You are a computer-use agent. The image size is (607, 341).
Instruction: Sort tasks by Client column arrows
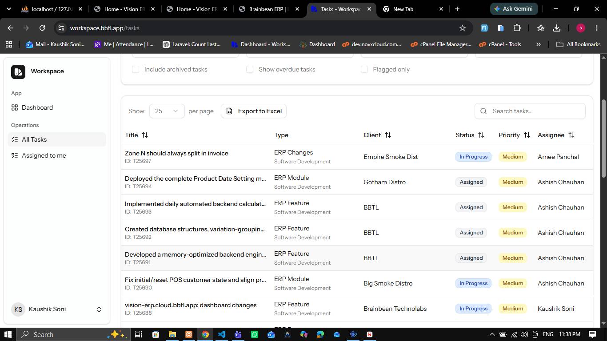[388, 135]
